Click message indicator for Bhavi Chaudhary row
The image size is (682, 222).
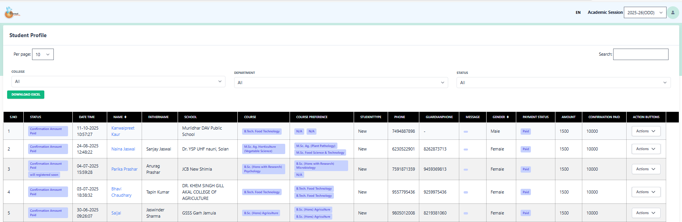[x=466, y=192]
